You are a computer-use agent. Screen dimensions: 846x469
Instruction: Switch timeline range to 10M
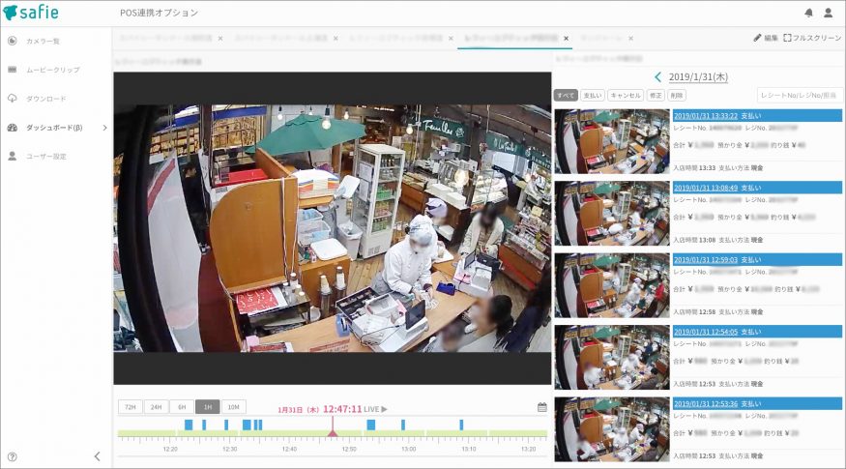coord(233,407)
